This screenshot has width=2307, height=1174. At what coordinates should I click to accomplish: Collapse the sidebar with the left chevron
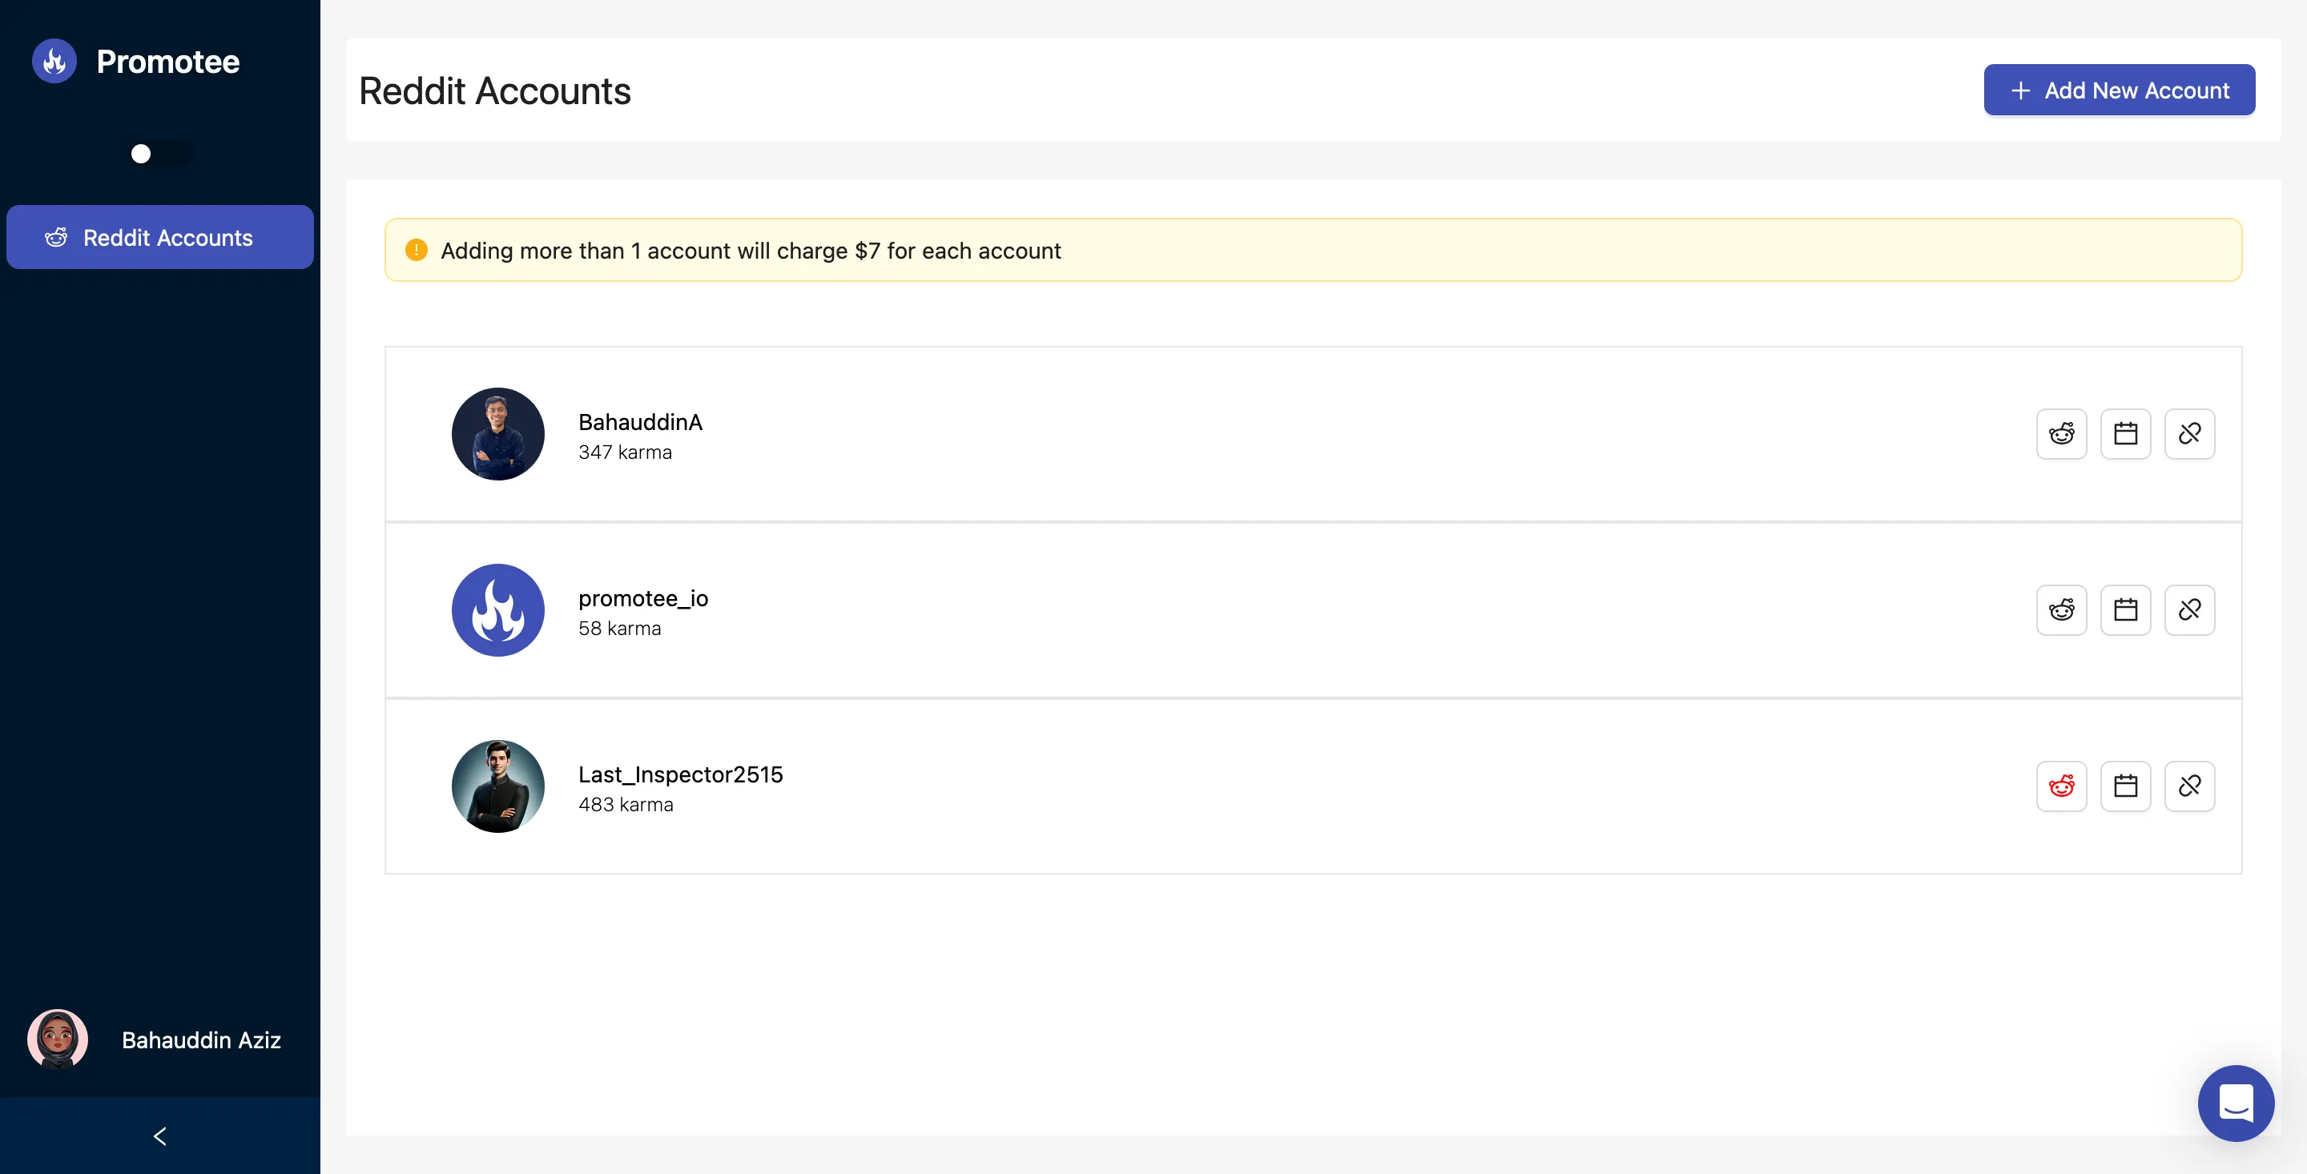[x=159, y=1136]
